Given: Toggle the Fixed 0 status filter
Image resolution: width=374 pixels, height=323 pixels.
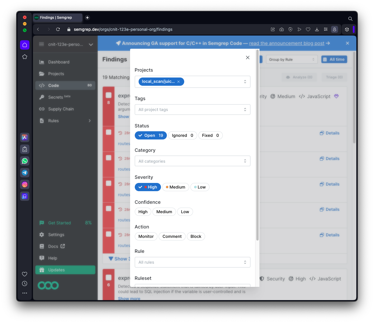Looking at the screenshot, I should [x=210, y=135].
